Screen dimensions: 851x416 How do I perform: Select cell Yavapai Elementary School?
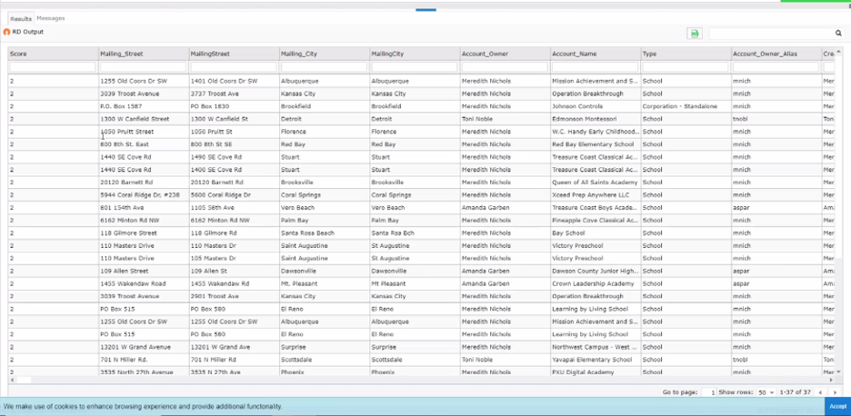pyautogui.click(x=596, y=360)
